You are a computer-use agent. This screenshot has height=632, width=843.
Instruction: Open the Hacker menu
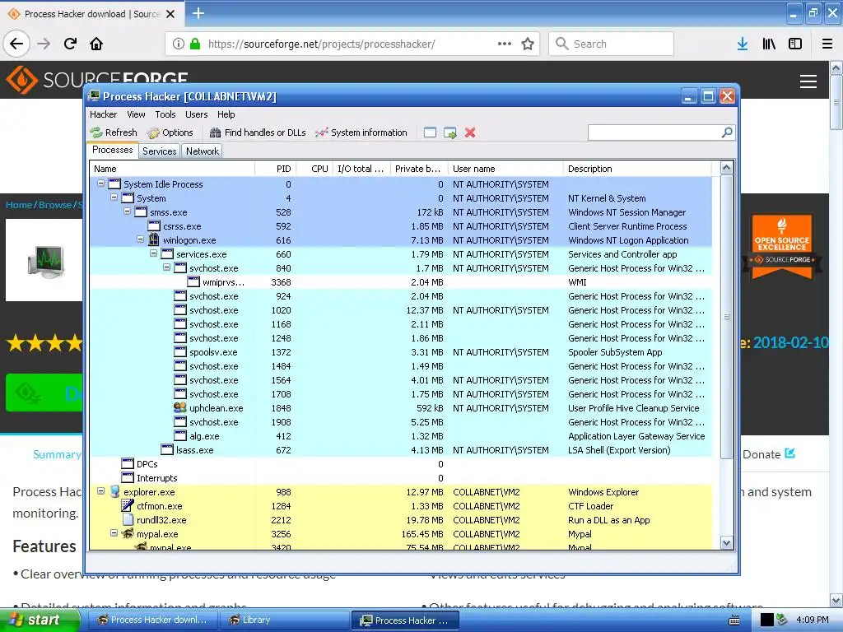(103, 114)
